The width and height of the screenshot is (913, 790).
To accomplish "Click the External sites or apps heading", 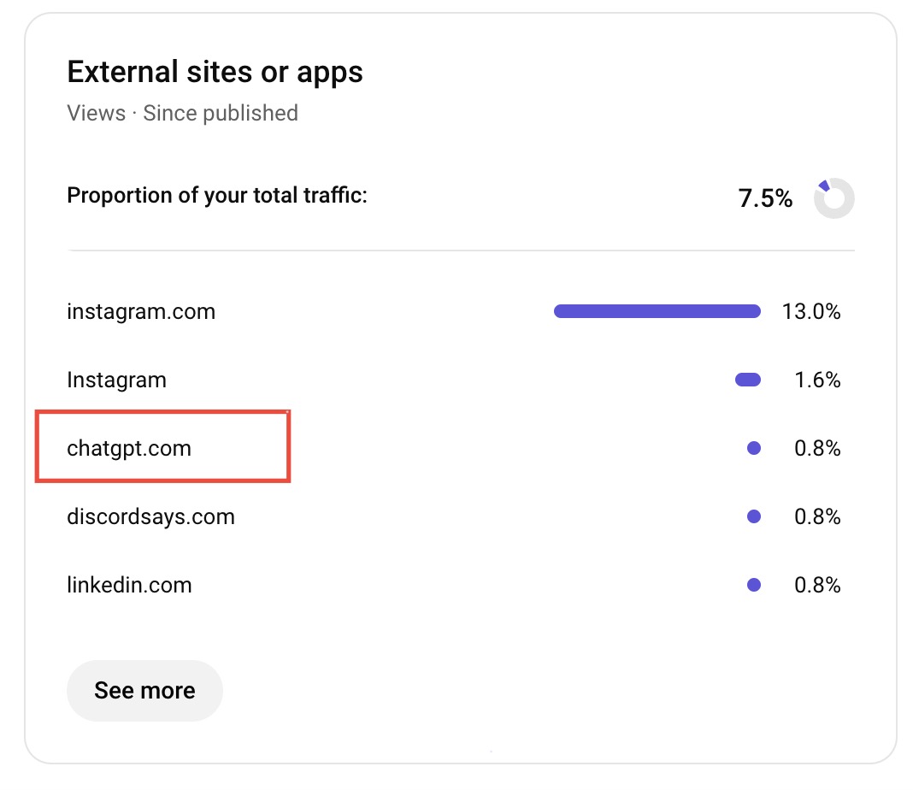I will [215, 72].
